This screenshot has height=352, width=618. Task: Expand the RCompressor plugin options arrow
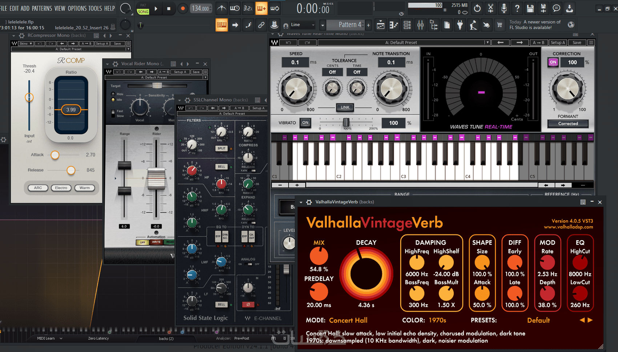(x=13, y=36)
